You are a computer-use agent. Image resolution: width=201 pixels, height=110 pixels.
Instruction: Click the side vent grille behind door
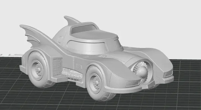pos(58,67)
